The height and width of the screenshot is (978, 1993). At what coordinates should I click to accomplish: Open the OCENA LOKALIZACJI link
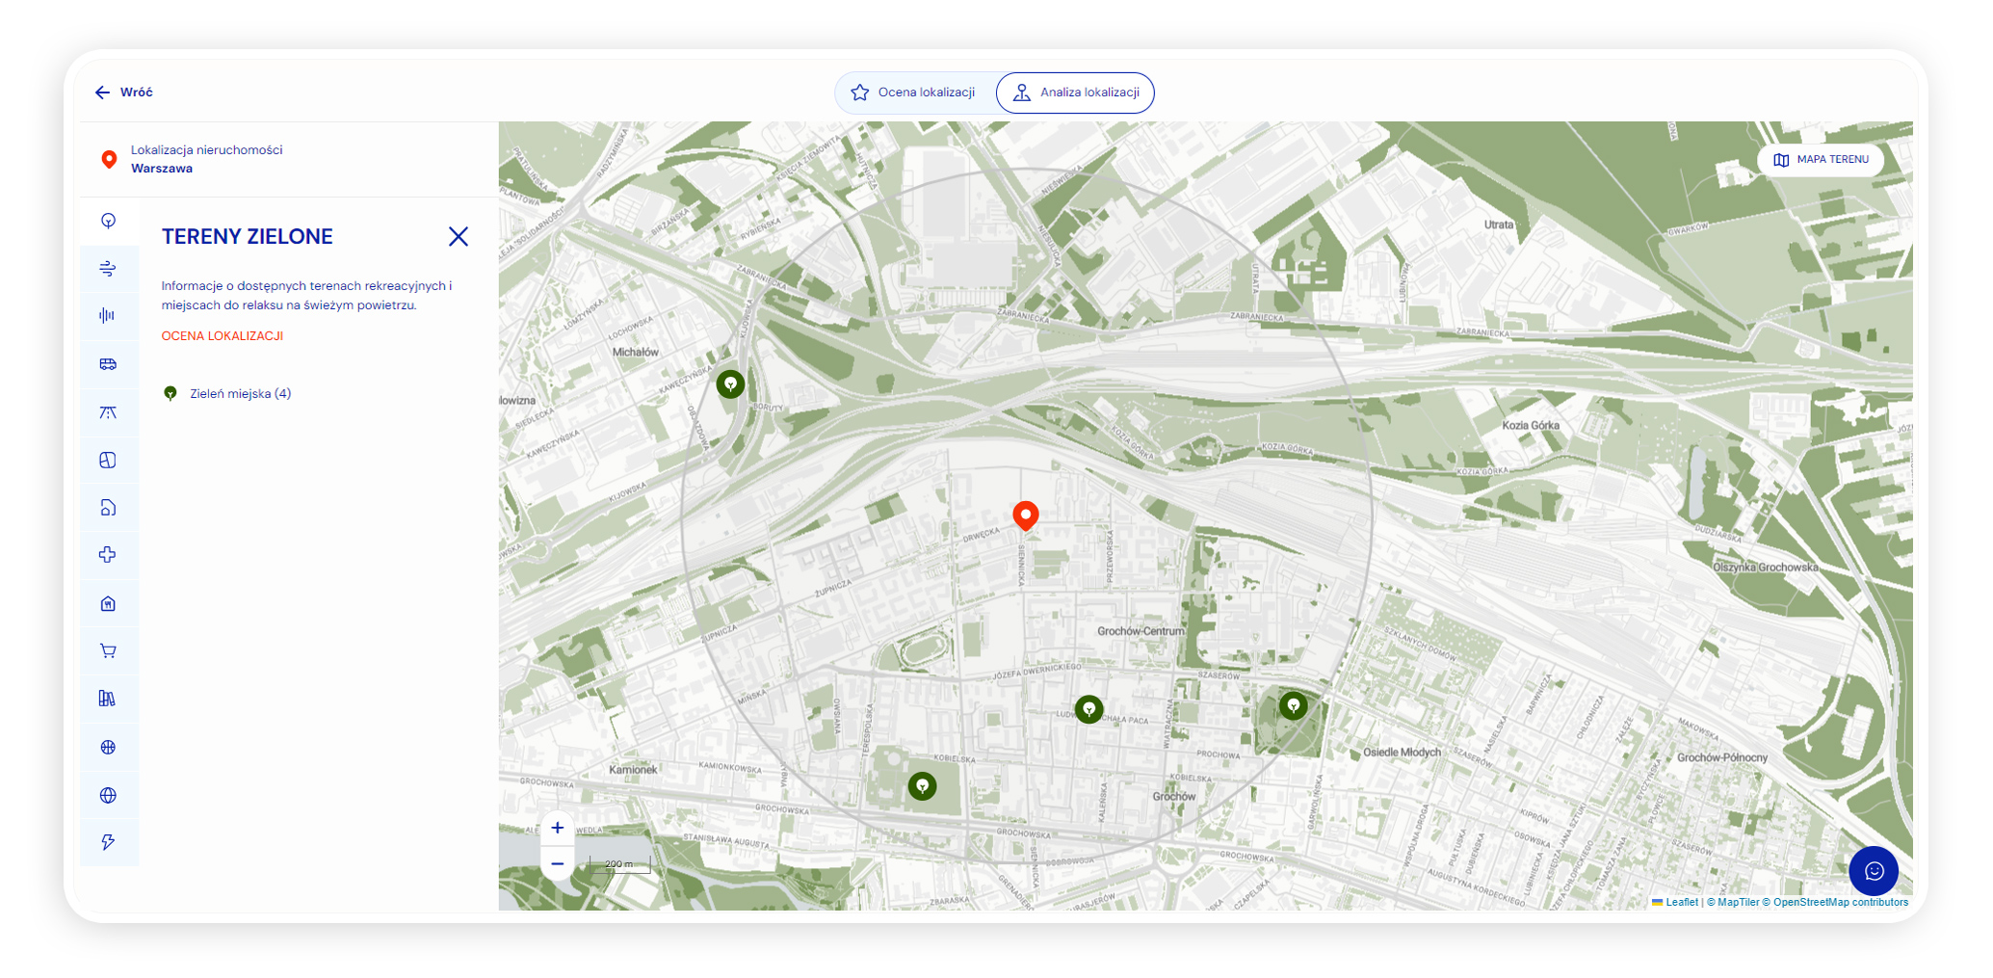pyautogui.click(x=222, y=336)
